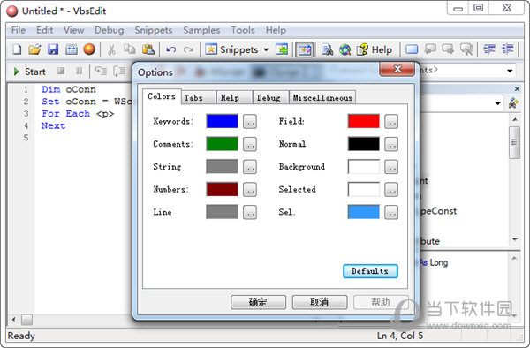530x348 pixels.
Task: Close the right side panel
Action: point(517,89)
